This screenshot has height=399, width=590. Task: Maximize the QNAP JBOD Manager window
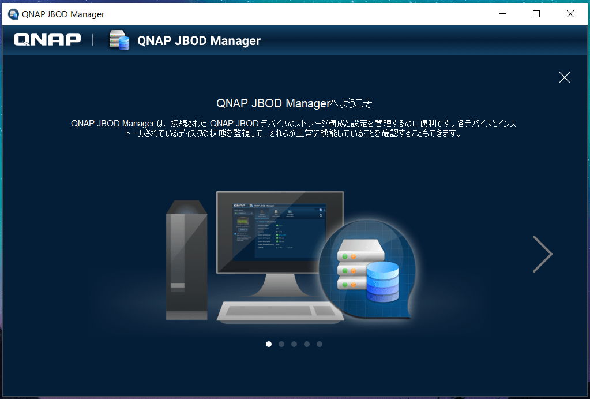tap(536, 14)
